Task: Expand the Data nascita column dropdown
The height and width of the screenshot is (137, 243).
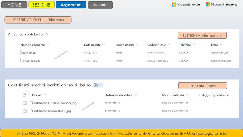Action: 103,45
